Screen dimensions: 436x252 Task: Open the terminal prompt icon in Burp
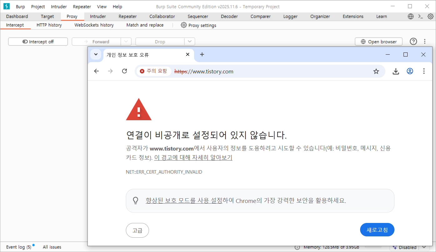click(420, 17)
